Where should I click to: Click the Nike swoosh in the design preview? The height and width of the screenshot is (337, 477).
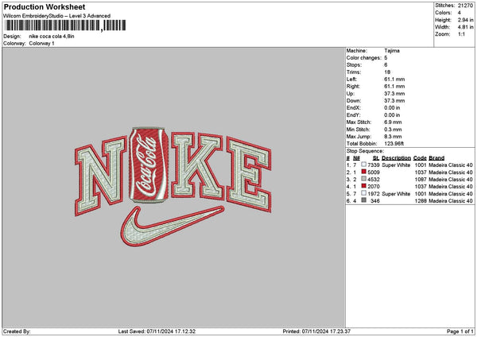[173, 226]
